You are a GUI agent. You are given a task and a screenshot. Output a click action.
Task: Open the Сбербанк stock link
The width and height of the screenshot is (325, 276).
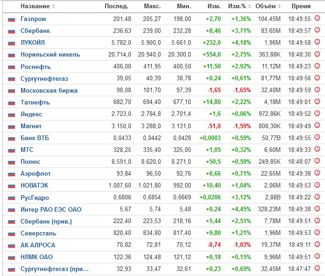(35, 31)
